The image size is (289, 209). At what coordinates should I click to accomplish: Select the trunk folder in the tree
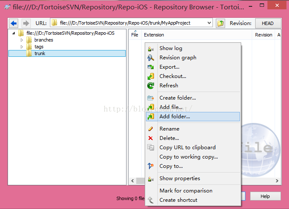(67, 53)
